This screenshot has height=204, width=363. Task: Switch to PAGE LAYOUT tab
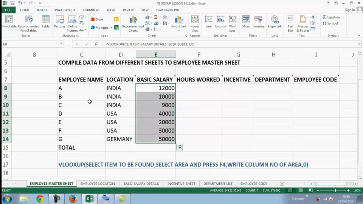(x=65, y=10)
